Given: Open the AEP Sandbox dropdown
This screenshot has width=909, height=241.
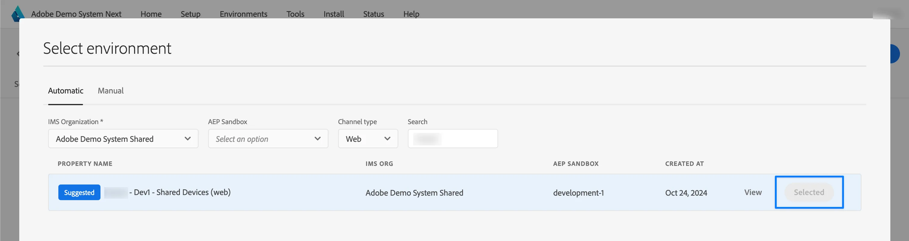Looking at the screenshot, I should 268,139.
